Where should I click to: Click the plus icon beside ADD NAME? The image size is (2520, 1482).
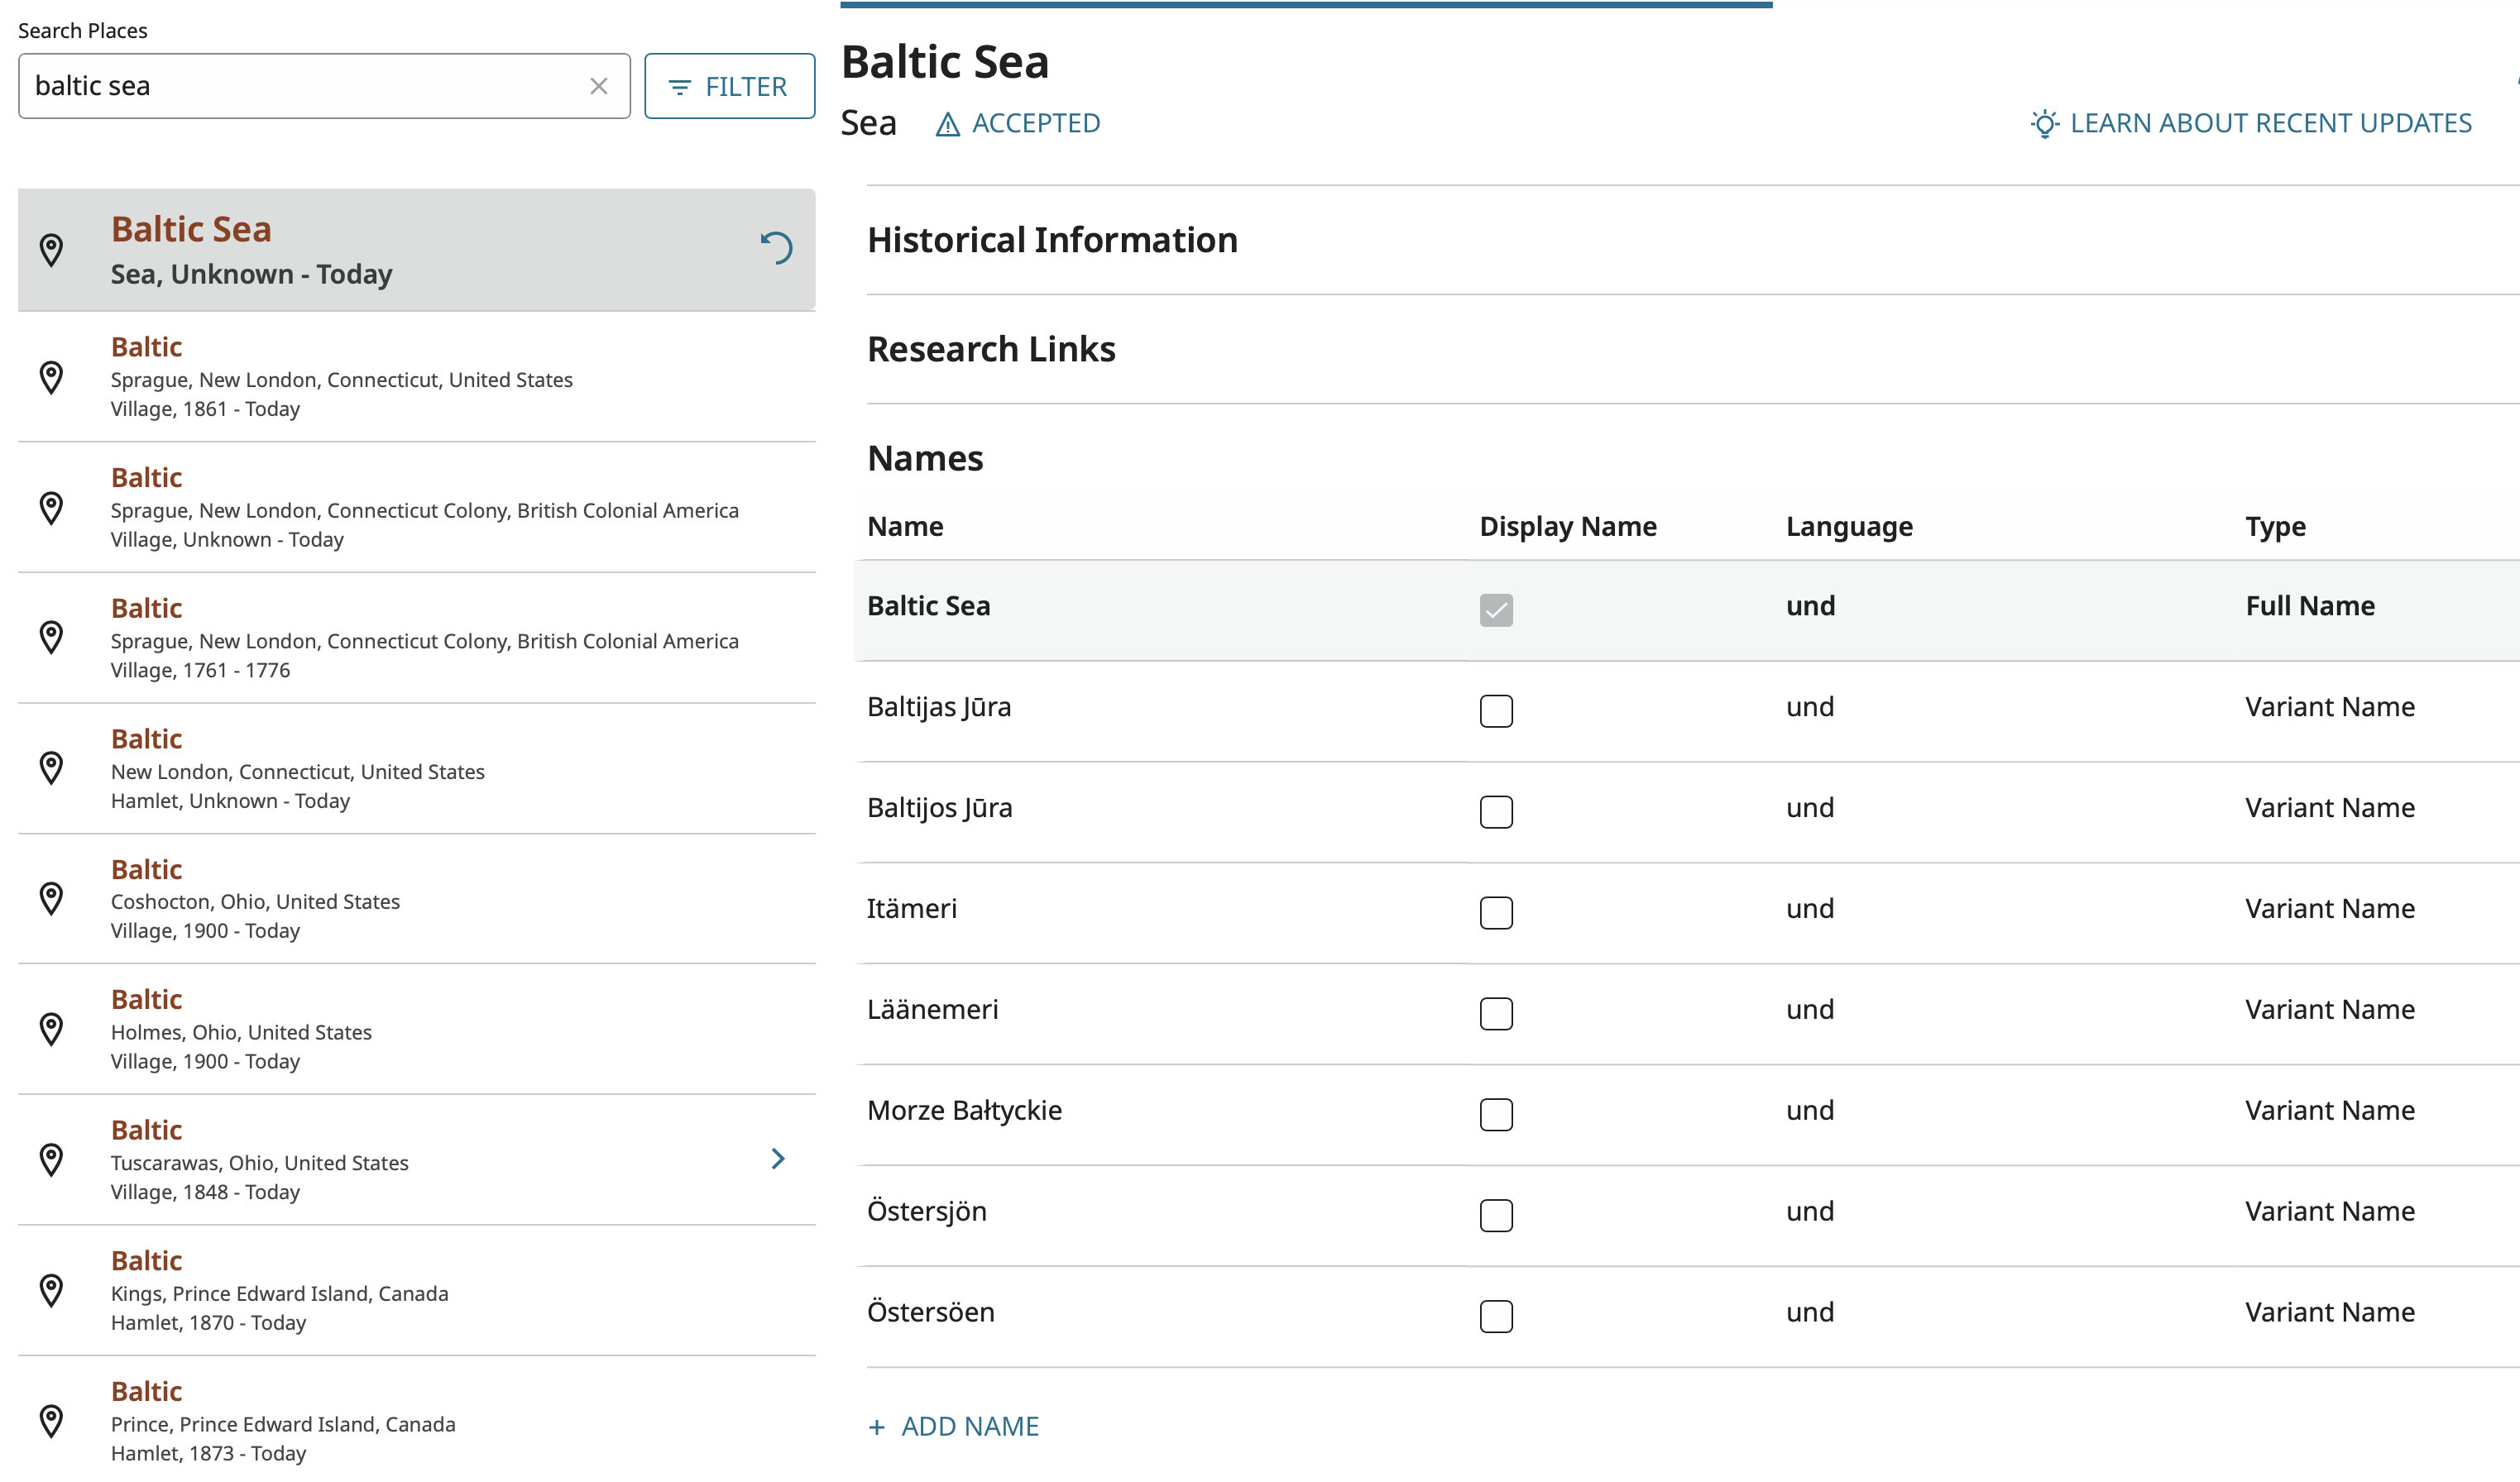877,1427
